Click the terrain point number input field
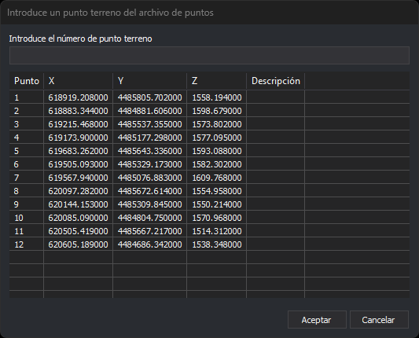Screen dimensions: 419x338 pyautogui.click(x=209, y=55)
